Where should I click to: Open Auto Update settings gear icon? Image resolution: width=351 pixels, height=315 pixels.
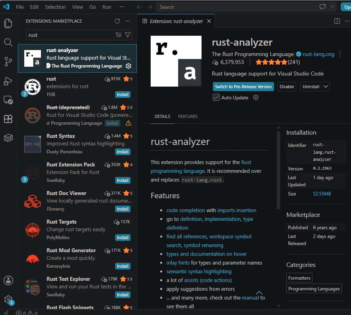tap(256, 98)
